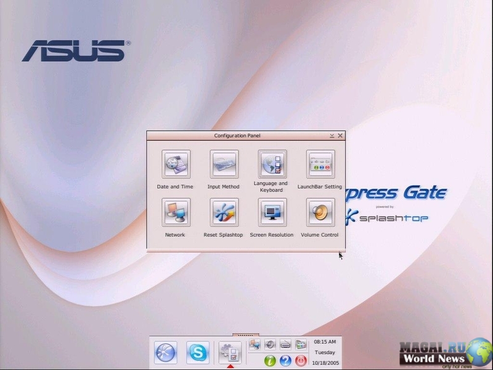This screenshot has width=493, height=370.
Task: Open the Network configuration icon
Action: point(176,212)
